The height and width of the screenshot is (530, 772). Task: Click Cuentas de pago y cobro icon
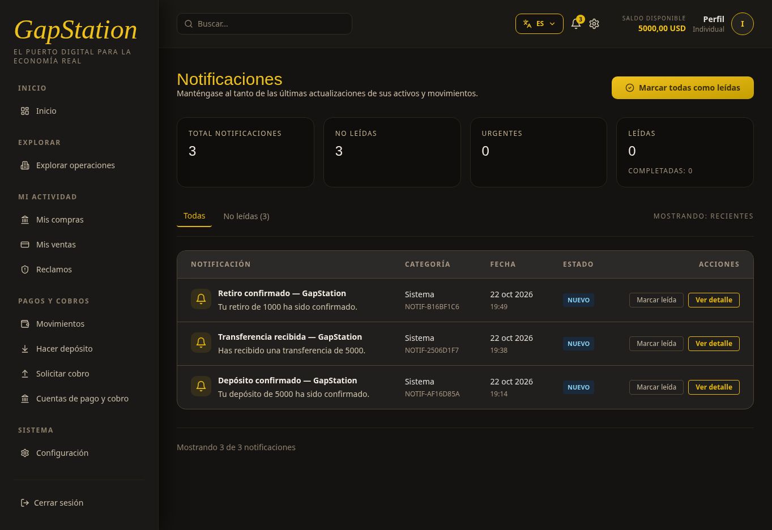(x=25, y=399)
